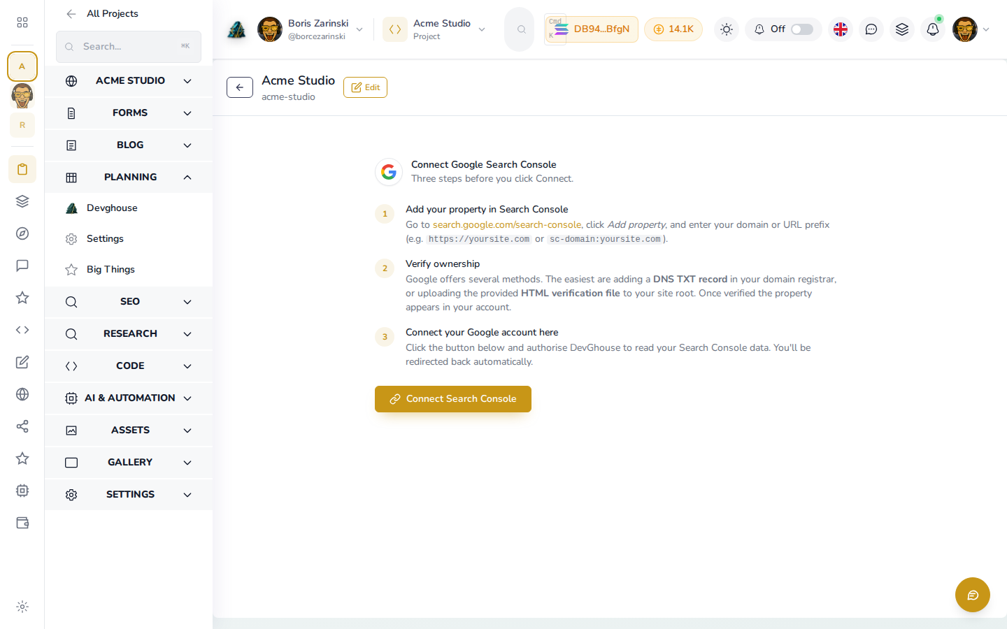Click the DB94...BfgN wallet address chip
This screenshot has height=629, width=1007.
click(x=592, y=29)
